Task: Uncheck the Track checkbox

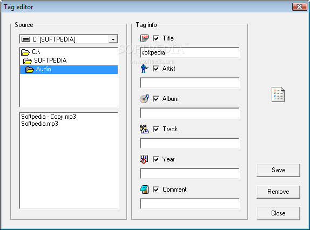Action: coord(156,129)
